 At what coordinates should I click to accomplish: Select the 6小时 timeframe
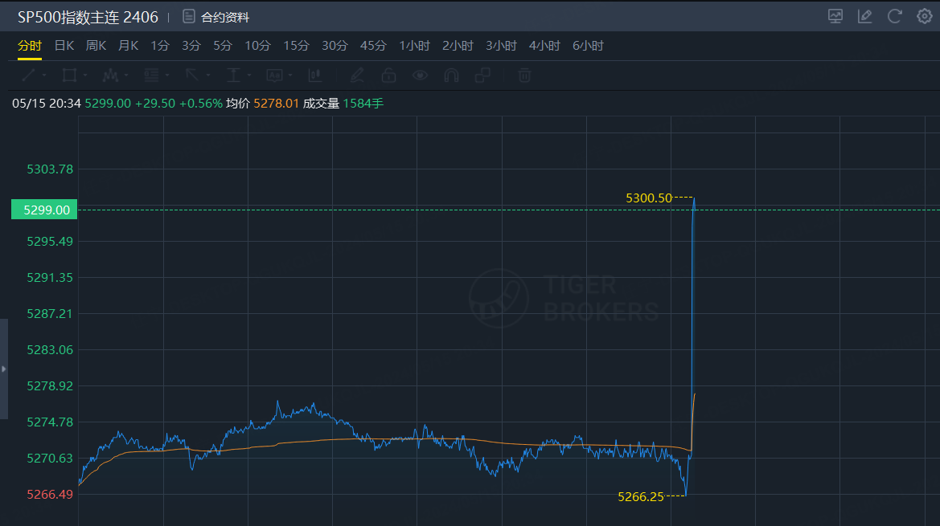point(588,46)
